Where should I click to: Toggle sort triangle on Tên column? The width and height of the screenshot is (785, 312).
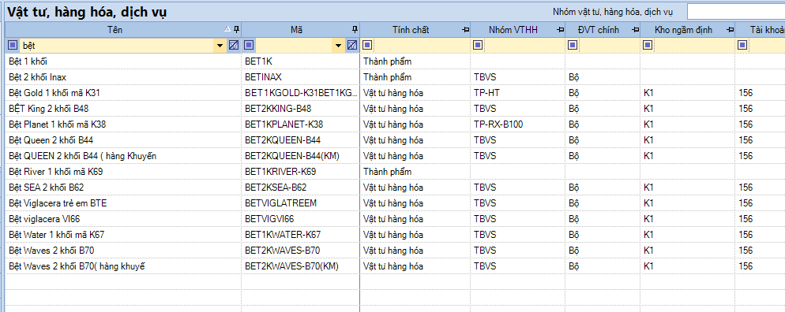(227, 29)
